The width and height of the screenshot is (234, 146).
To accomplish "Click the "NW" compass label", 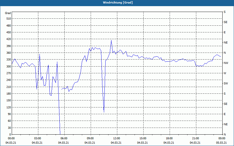I will coord(226,63).
